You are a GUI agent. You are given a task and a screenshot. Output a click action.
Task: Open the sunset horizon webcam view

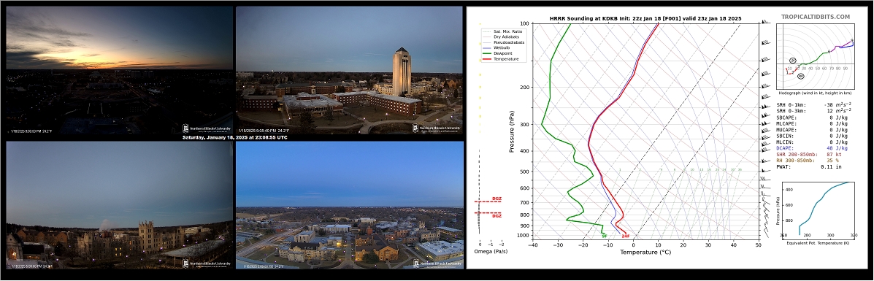coord(119,69)
